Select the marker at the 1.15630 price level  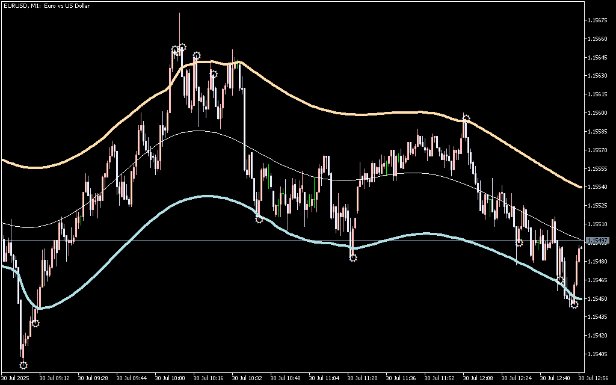tap(214, 75)
